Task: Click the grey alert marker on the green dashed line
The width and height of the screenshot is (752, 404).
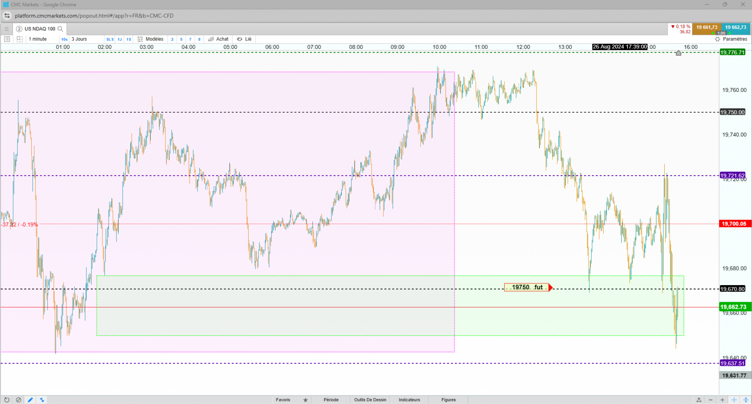Action: 678,53
